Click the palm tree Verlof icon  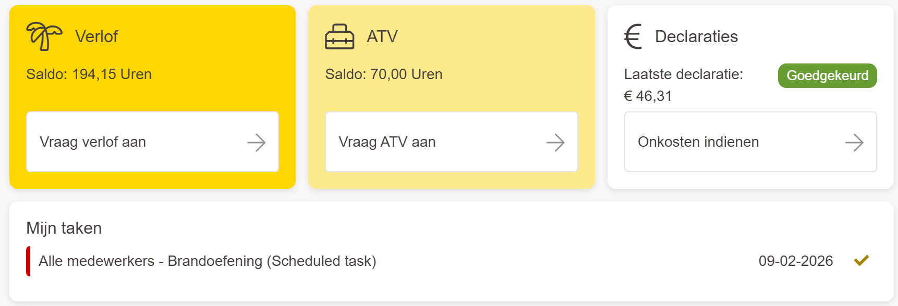(x=44, y=36)
